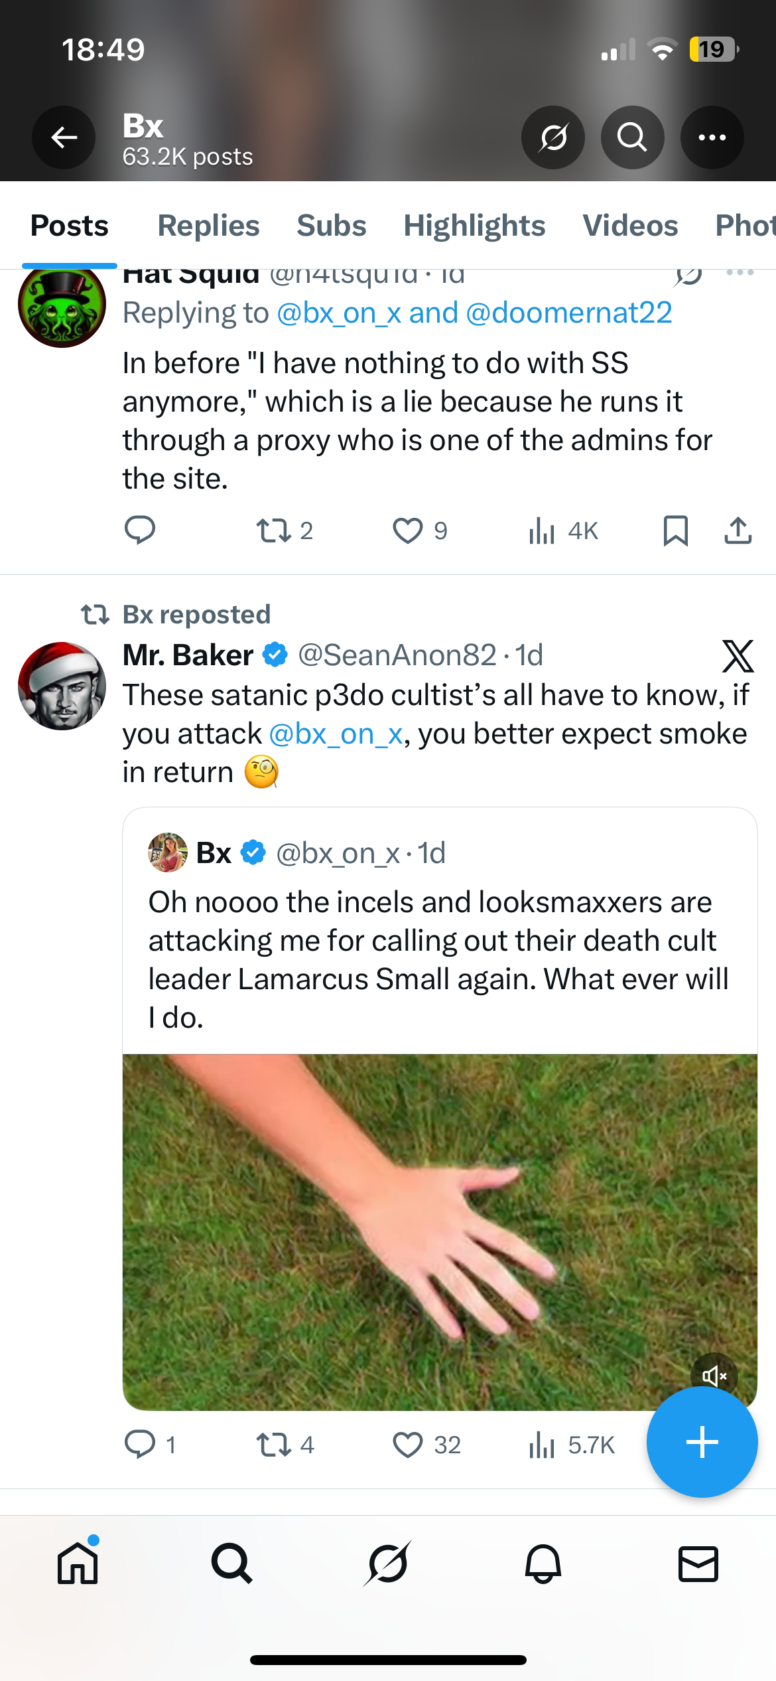
Task: Open the @doomernat22 mention link
Action: (x=569, y=313)
